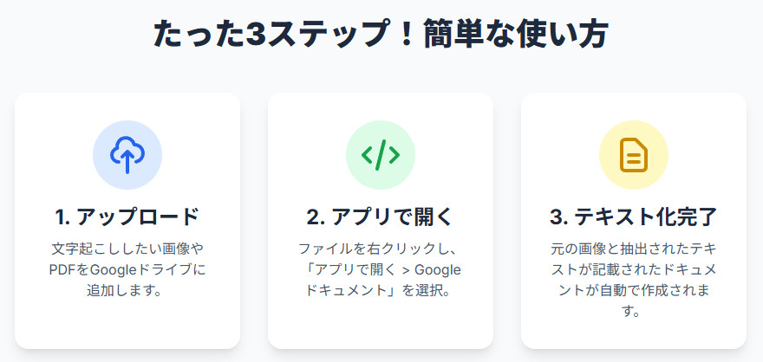Click the final "す。" in step three description
Viewport: 763px width, 362px height.
634,311
